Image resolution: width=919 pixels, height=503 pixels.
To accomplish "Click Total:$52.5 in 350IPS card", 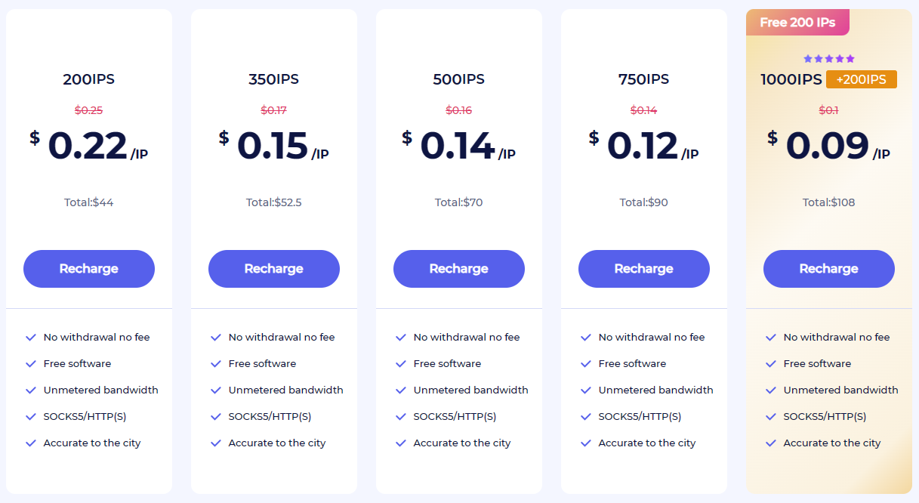I will pos(274,202).
